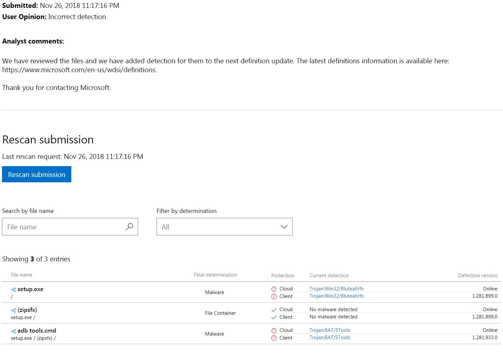Select the setup.exe file name entry
Screen dimensions: 503x356
30,289
